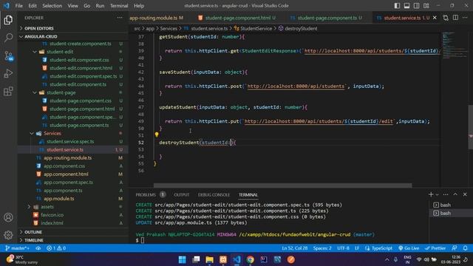Switch to the Debug Console tab

(x=214, y=195)
